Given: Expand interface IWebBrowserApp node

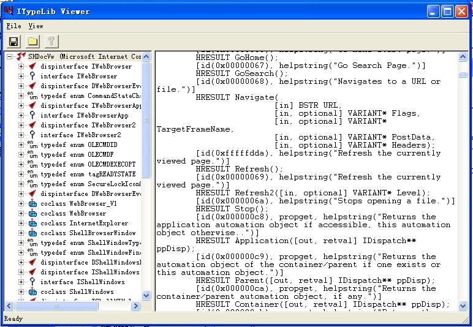Looking at the screenshot, I should pyautogui.click(x=21, y=115).
